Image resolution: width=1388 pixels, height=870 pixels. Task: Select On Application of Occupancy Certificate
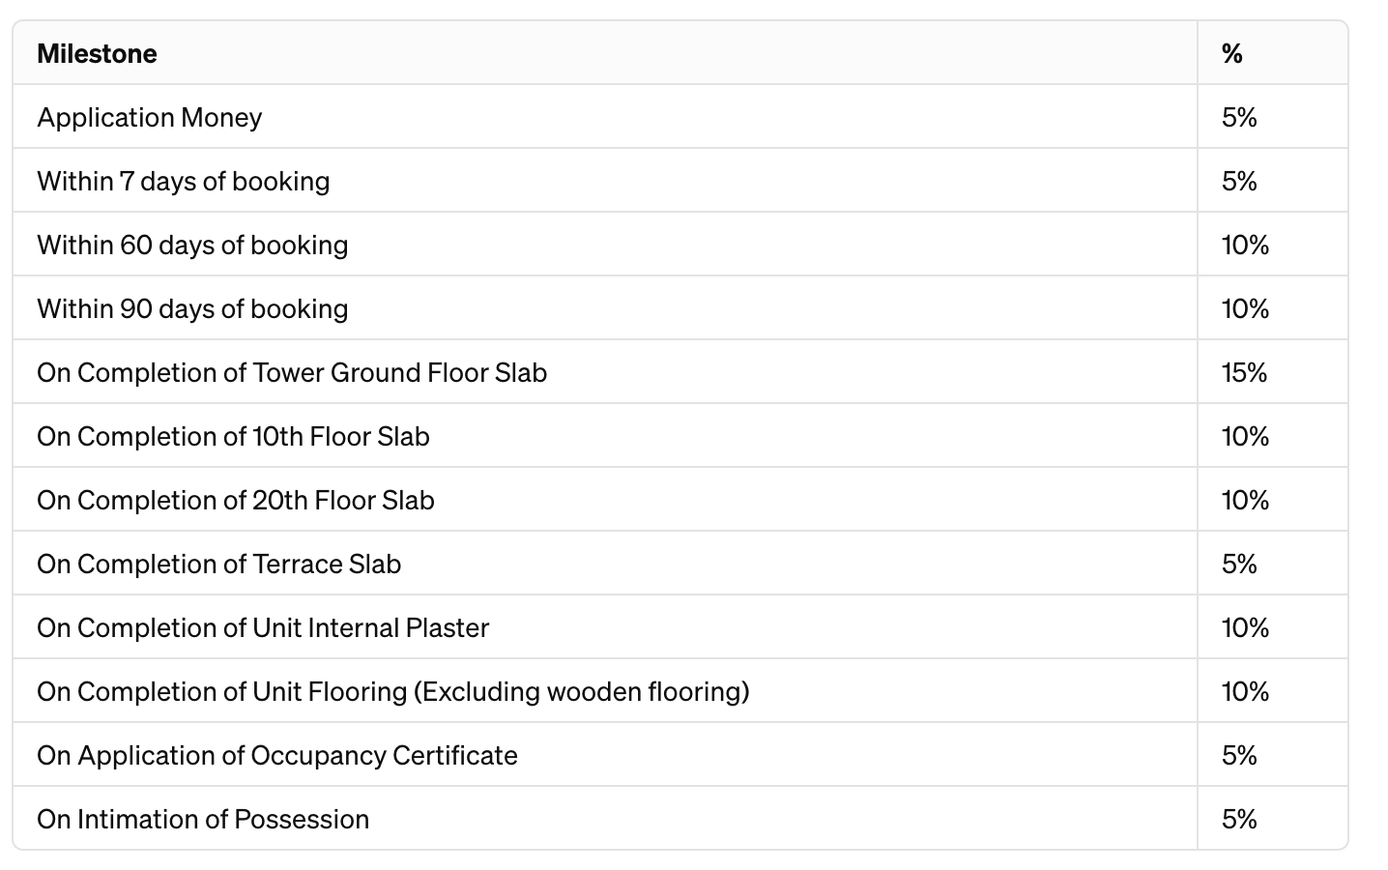click(277, 756)
